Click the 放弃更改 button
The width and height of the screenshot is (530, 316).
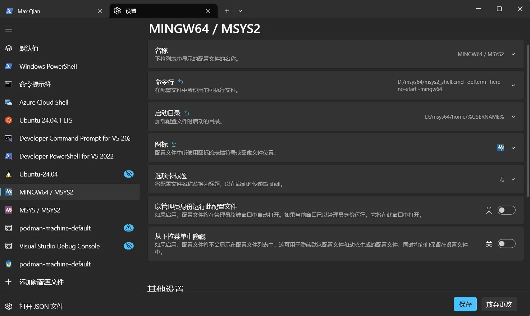499,304
